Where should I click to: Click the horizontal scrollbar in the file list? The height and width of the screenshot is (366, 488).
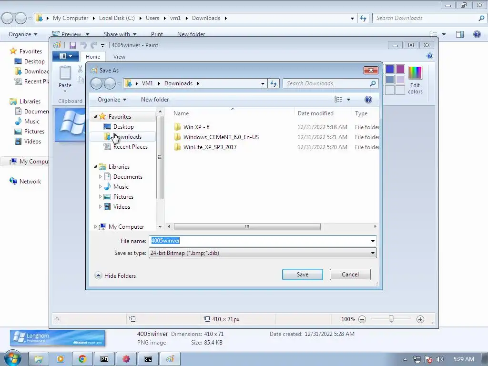click(247, 226)
